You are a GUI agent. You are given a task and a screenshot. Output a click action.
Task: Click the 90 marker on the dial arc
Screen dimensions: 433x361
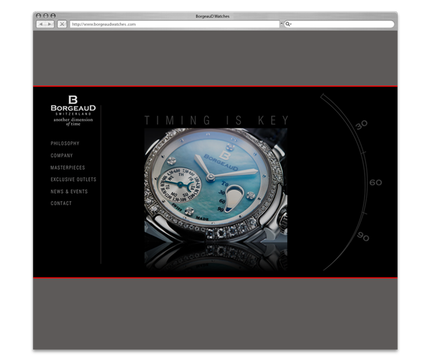(x=363, y=236)
